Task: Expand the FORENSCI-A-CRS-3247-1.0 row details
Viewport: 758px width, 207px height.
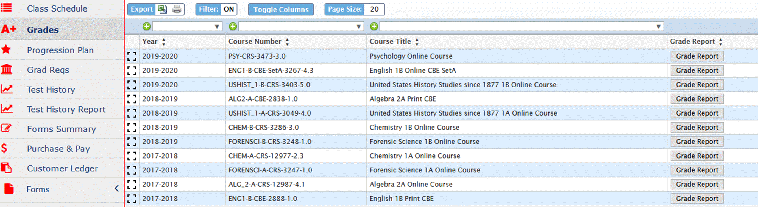Action: coord(132,170)
